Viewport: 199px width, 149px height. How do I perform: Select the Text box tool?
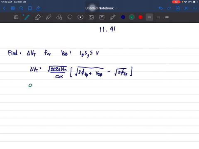[x=102, y=17]
